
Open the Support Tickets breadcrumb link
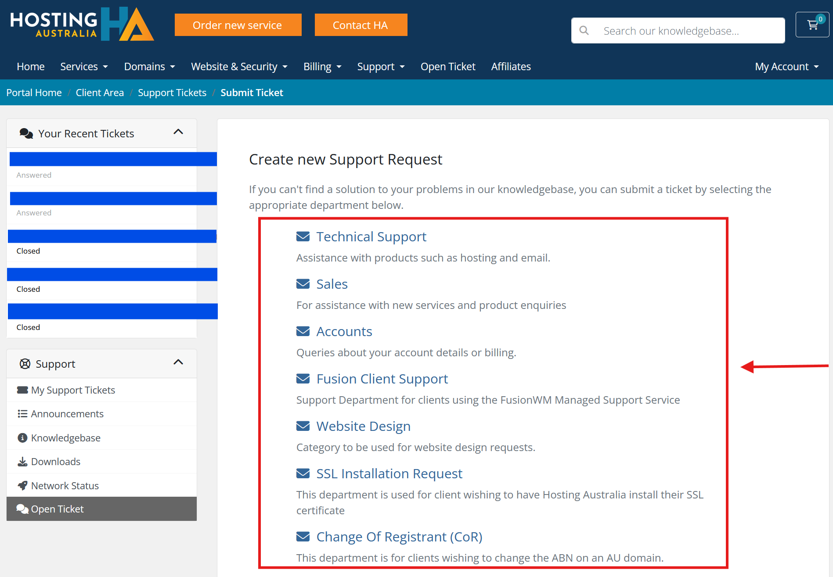[172, 93]
